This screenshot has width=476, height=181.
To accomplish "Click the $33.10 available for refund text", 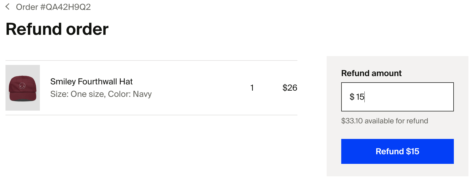I will [x=385, y=121].
